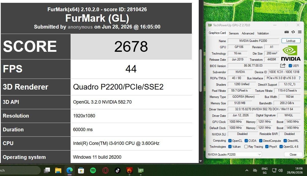This screenshot has width=307, height=176.
Task: Click the Bus Interface PCIe x16 field
Action: coord(281,78)
